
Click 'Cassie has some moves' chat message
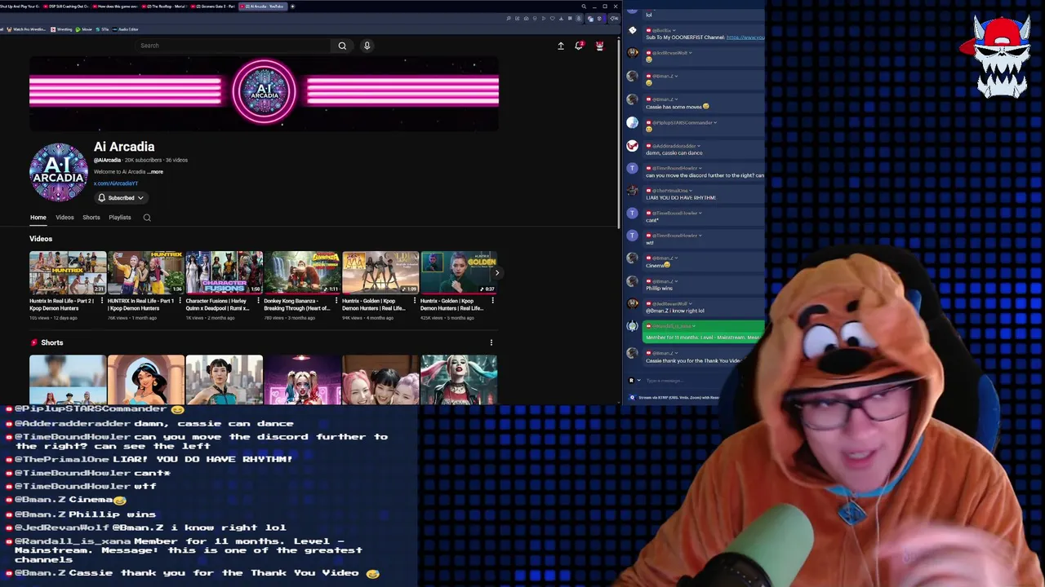(677, 107)
